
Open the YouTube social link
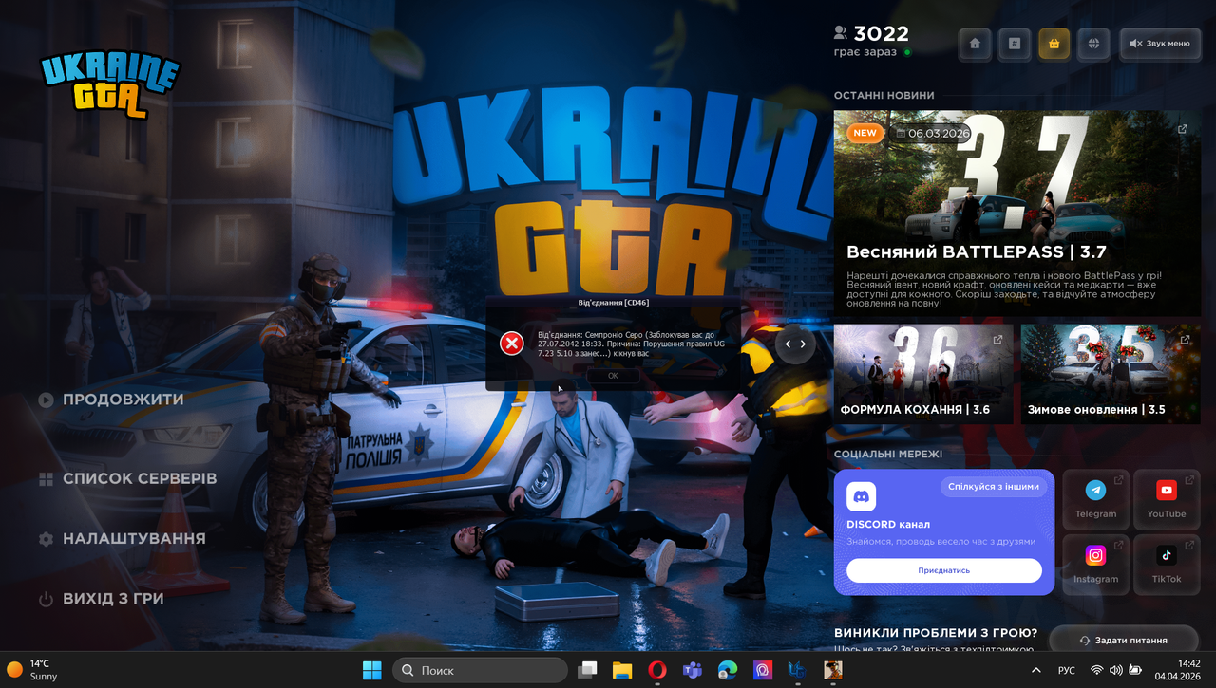point(1167,499)
